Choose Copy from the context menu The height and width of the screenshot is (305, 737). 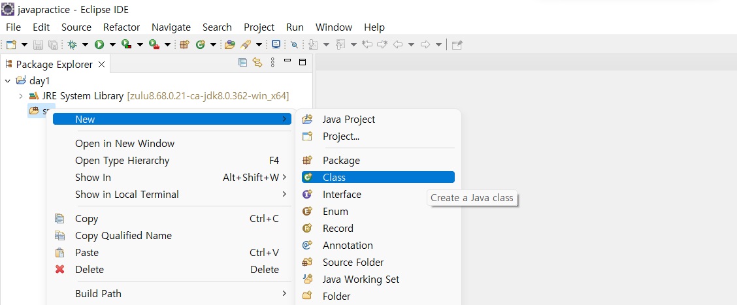(x=172, y=219)
